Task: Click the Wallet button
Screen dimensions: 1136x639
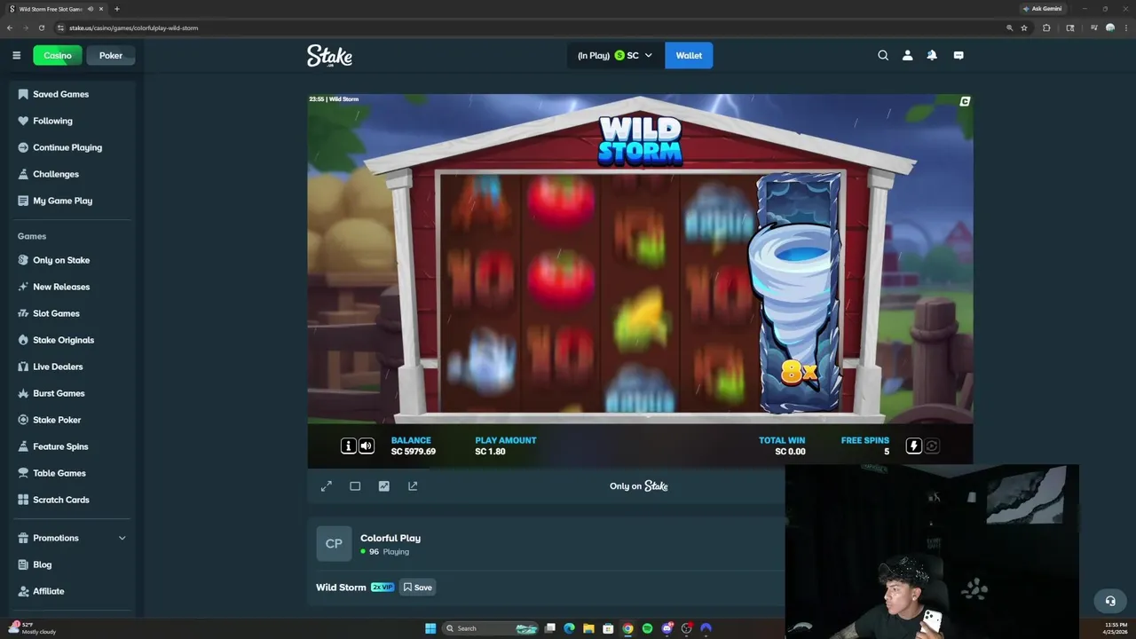Action: coord(689,55)
